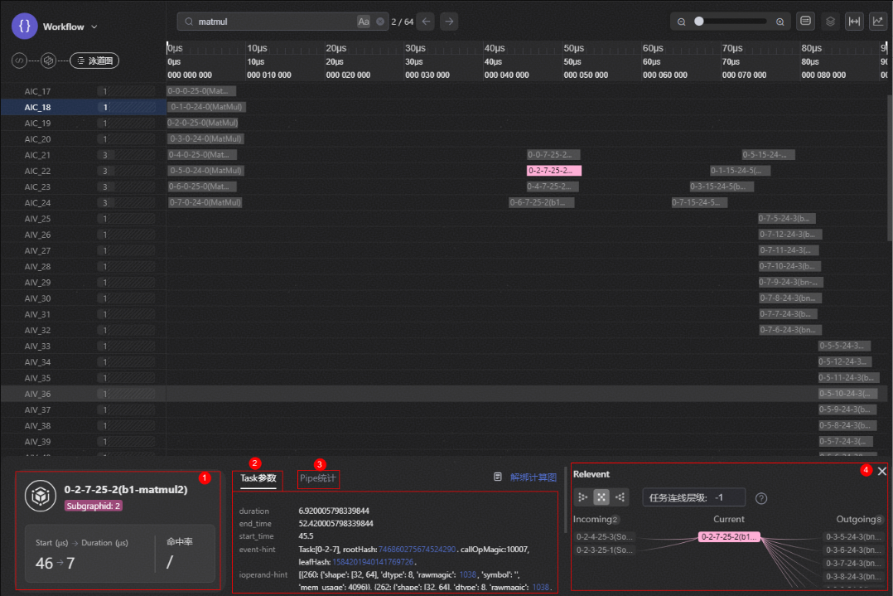Open the line chart toolbar icon
The image size is (893, 596).
tap(877, 22)
